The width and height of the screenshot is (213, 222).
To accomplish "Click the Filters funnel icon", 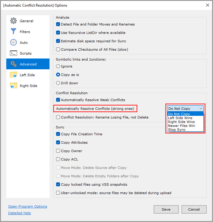I will point(13,31).
